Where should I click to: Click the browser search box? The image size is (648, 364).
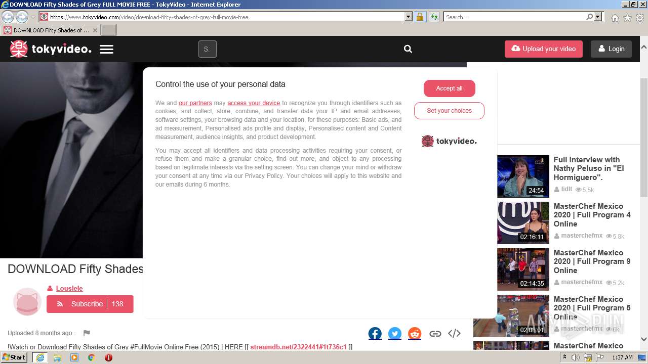pyautogui.click(x=515, y=17)
